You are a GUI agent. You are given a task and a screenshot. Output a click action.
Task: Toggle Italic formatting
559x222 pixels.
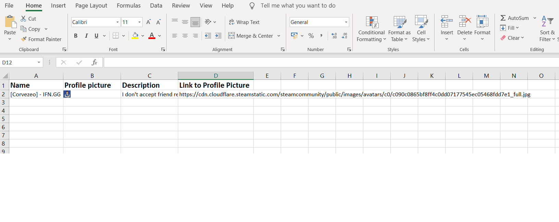(86, 36)
